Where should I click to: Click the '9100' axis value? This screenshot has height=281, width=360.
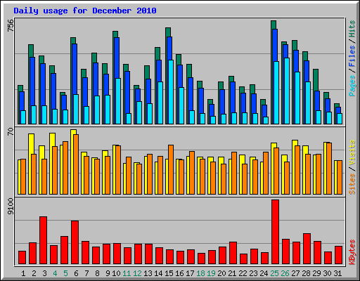pos(11,206)
